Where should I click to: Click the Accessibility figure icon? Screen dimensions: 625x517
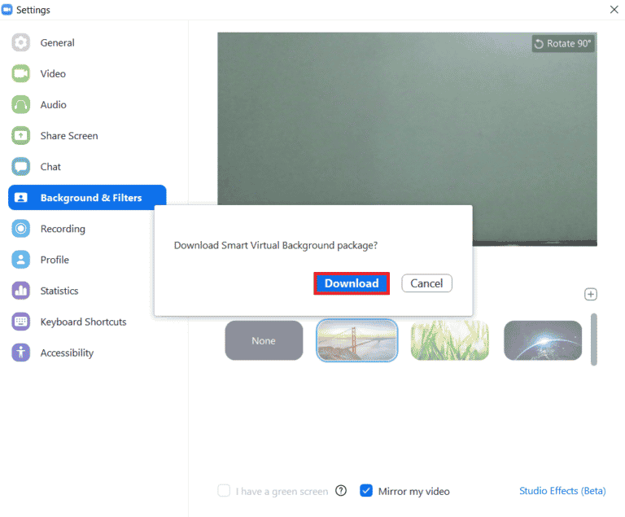click(20, 353)
